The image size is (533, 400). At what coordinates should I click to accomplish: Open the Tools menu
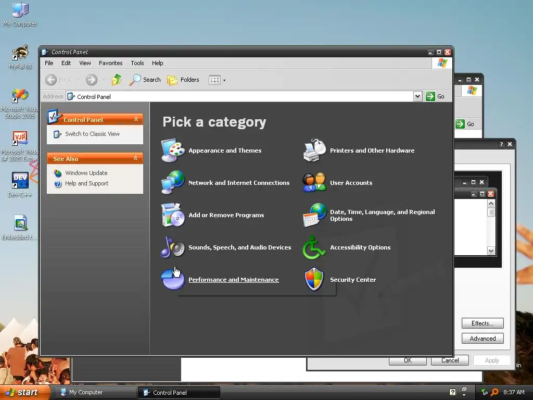point(137,63)
